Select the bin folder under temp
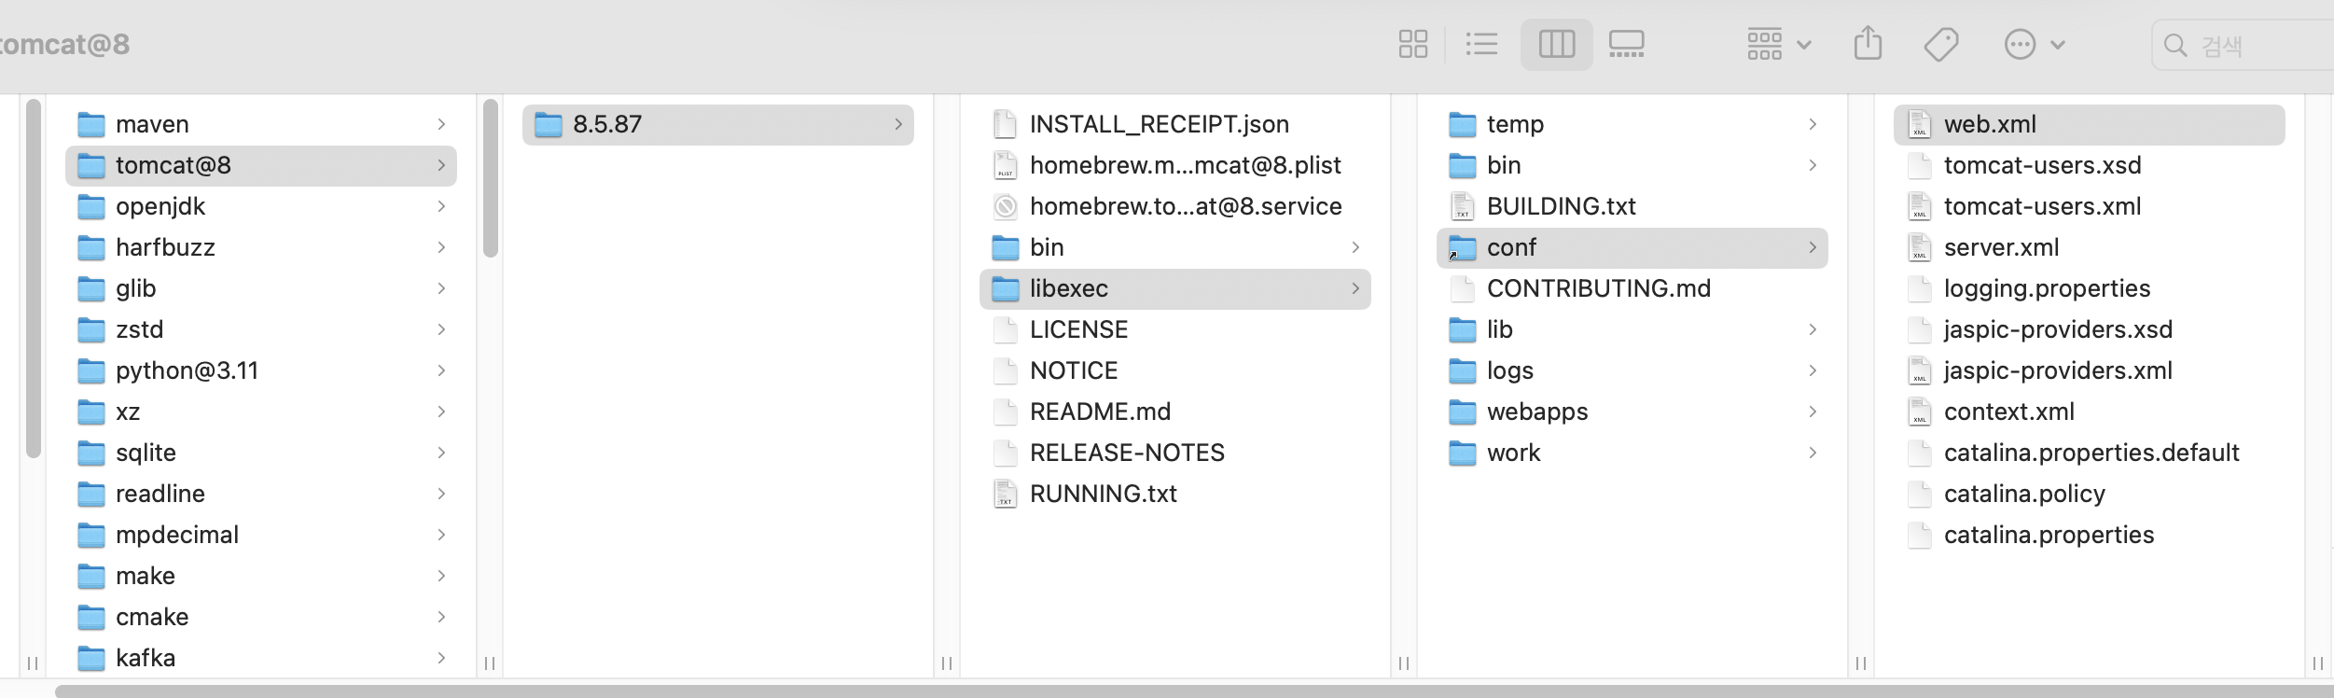The width and height of the screenshot is (2334, 698). click(x=1632, y=165)
